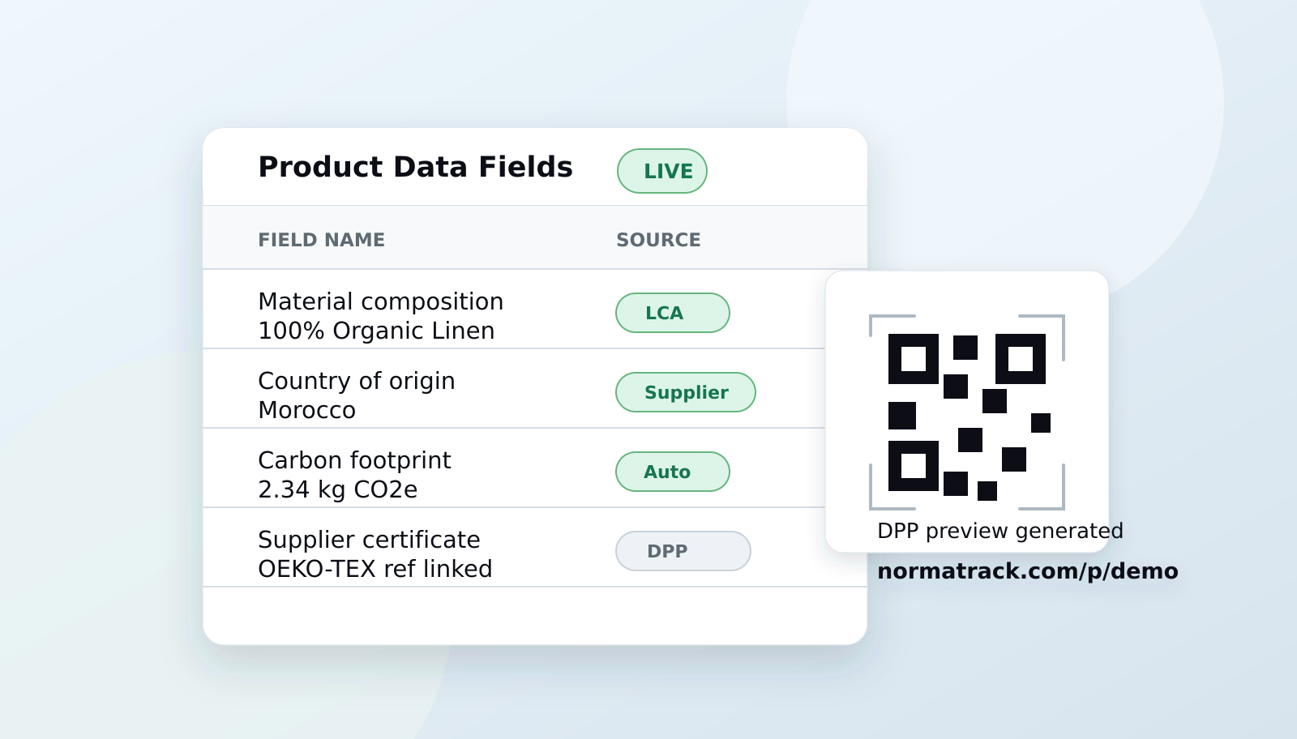Select the 100% Organic Linen value
1297x739 pixels.
376,331
